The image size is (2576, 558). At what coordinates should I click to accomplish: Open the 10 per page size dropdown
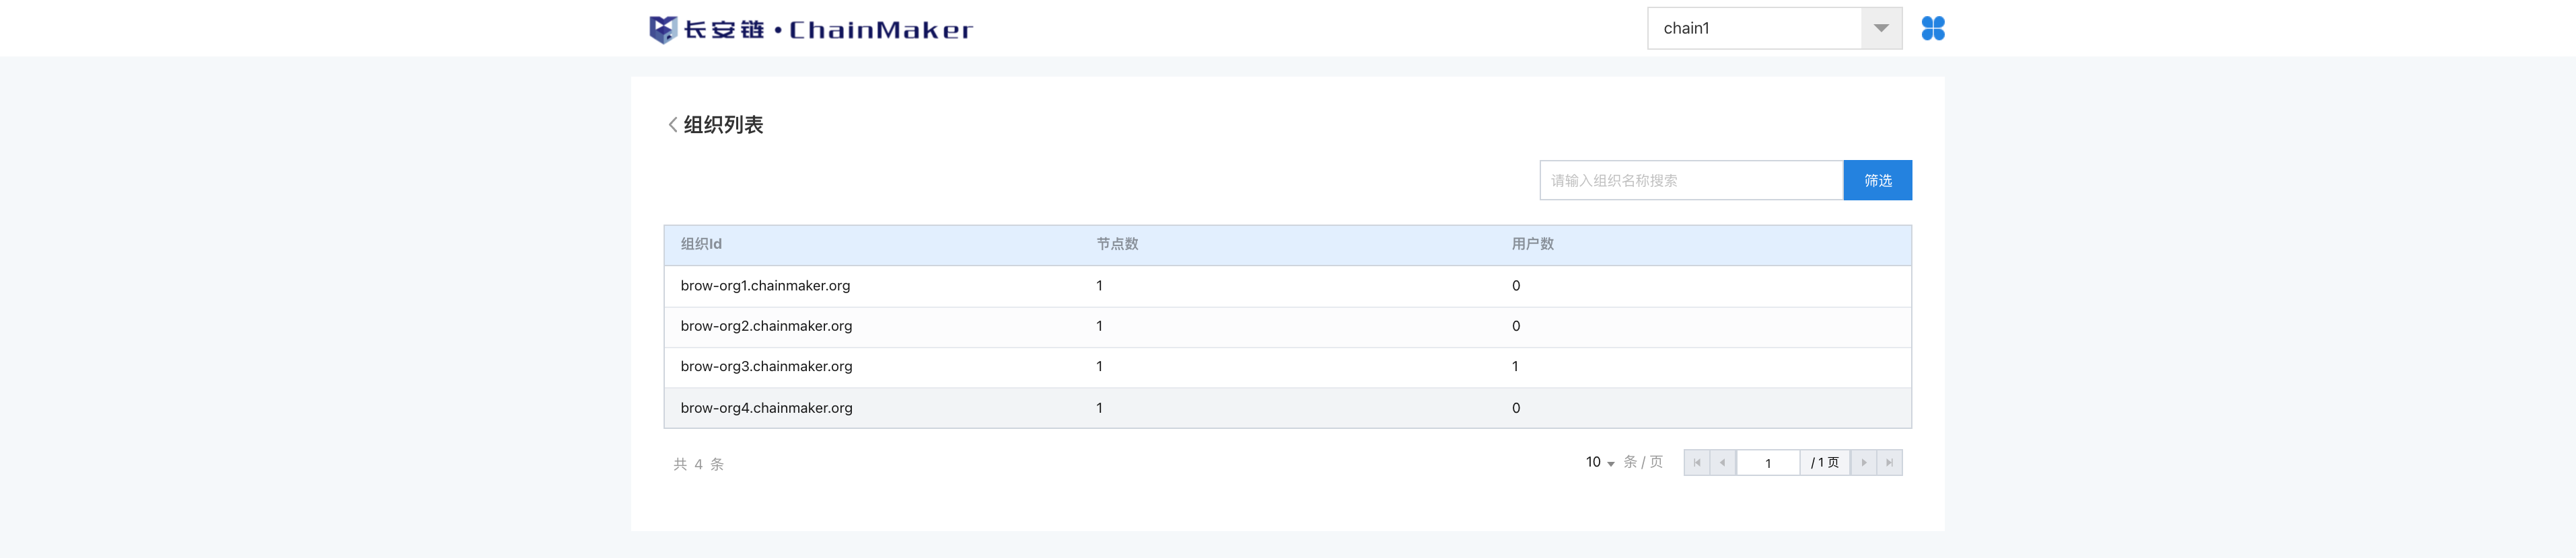(1600, 462)
